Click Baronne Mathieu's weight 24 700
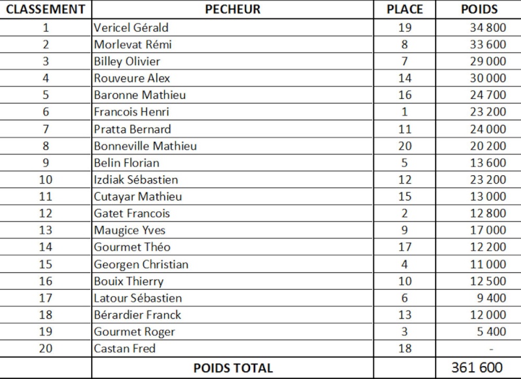This screenshot has width=521, height=379. pos(488,95)
